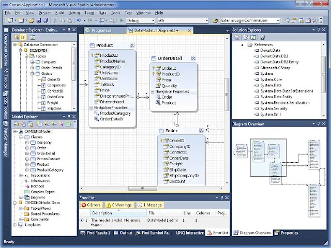Collapse the Order entity box
Image resolution: width=331 pixels, height=248 pixels.
(x=201, y=131)
